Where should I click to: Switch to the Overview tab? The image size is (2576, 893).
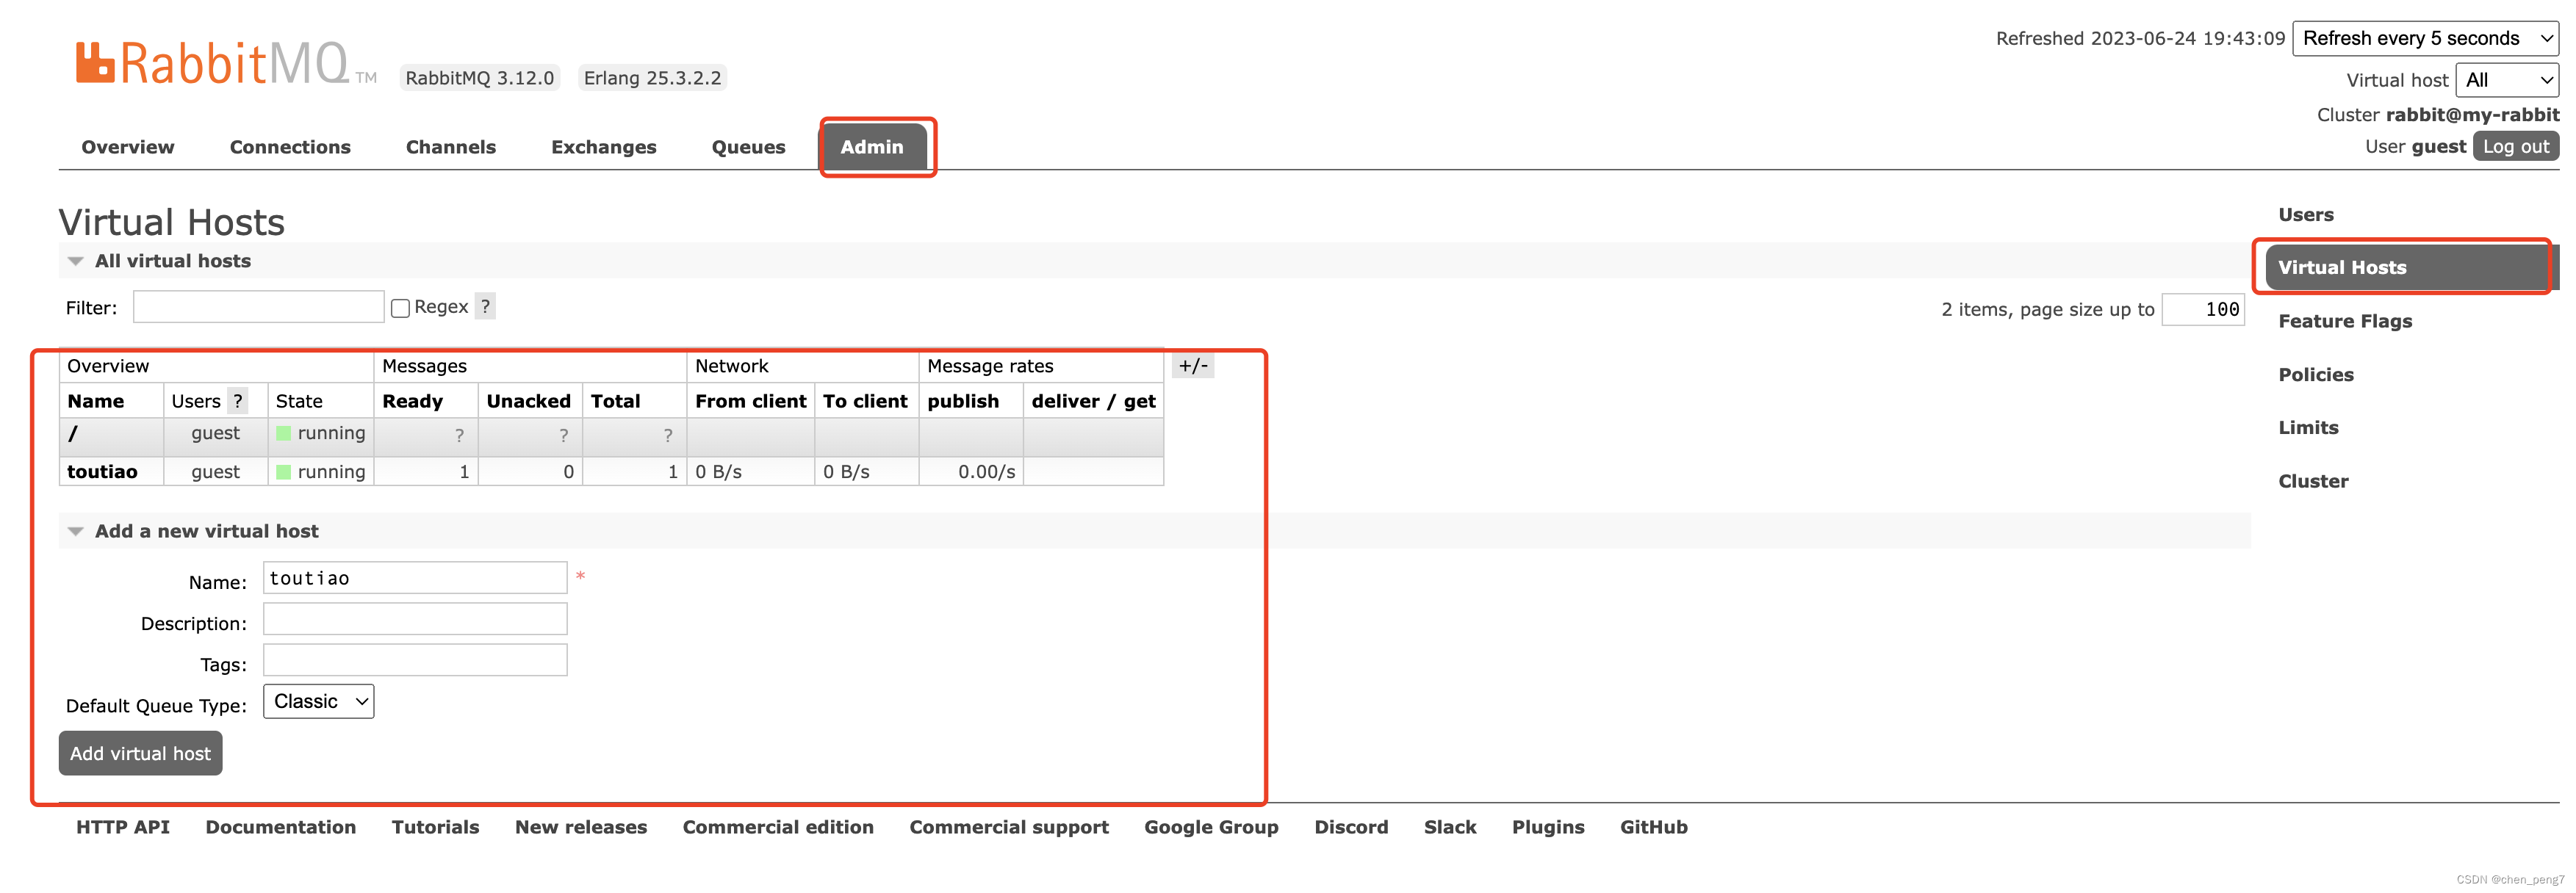(128, 147)
